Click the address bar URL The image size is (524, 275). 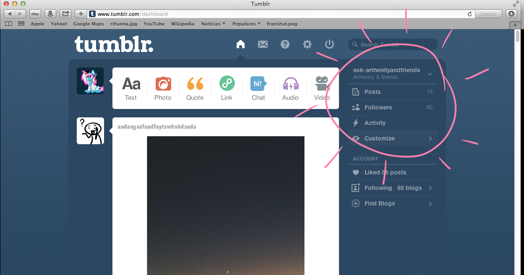coord(133,14)
